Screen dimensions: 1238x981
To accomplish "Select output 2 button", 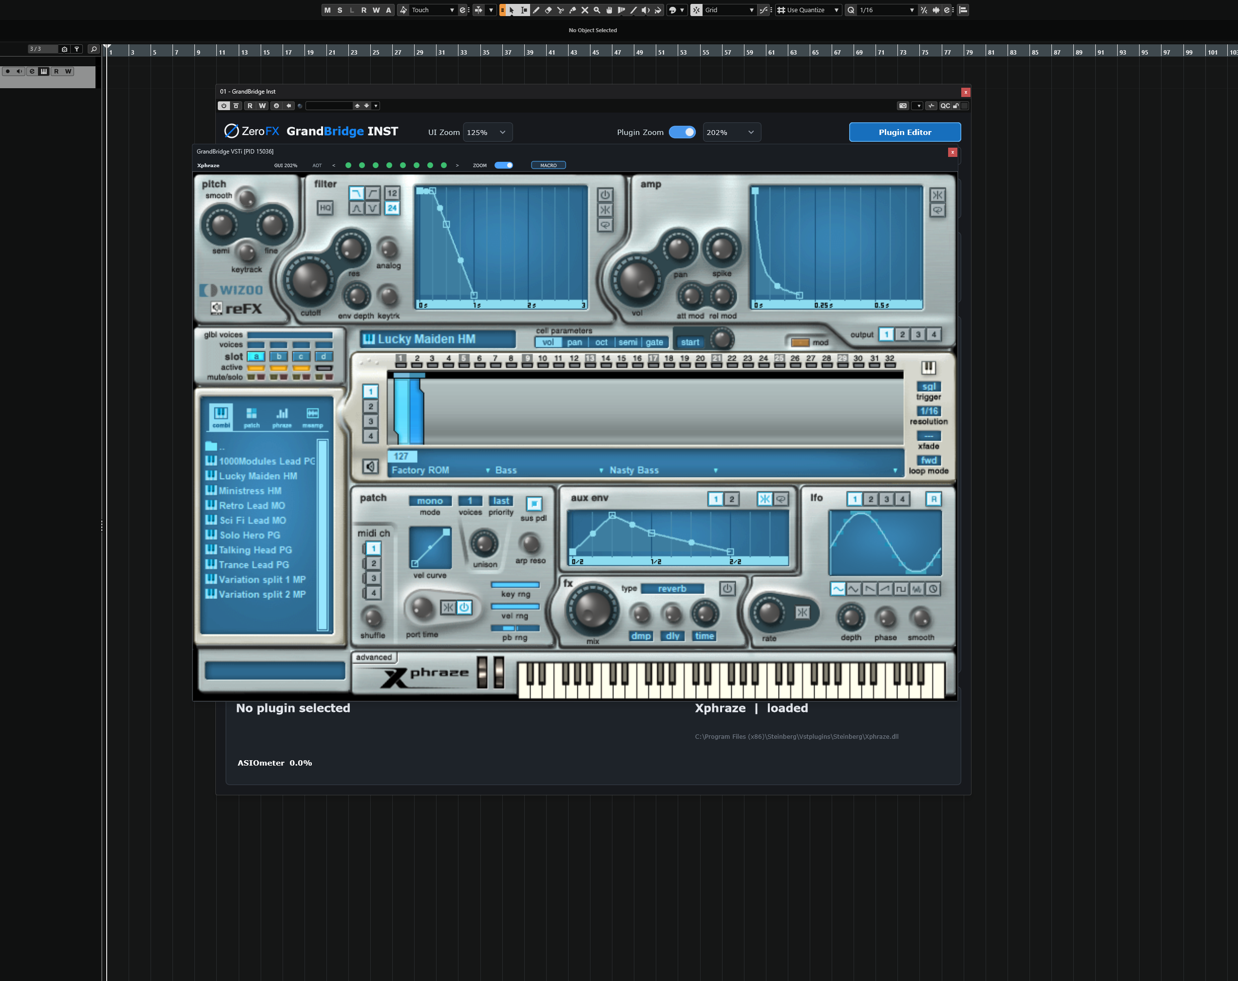I will pyautogui.click(x=902, y=334).
